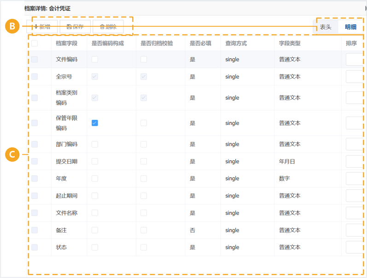
Task: Select the row checkbox for 全宗号
Action: 35,77
